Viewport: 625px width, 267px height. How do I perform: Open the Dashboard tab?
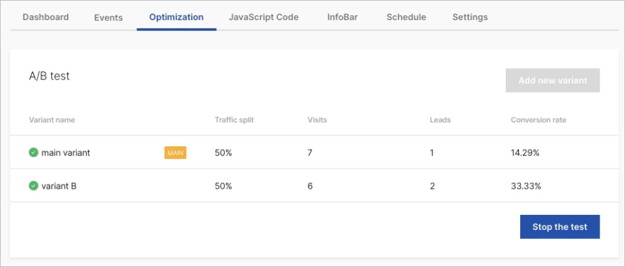point(46,18)
